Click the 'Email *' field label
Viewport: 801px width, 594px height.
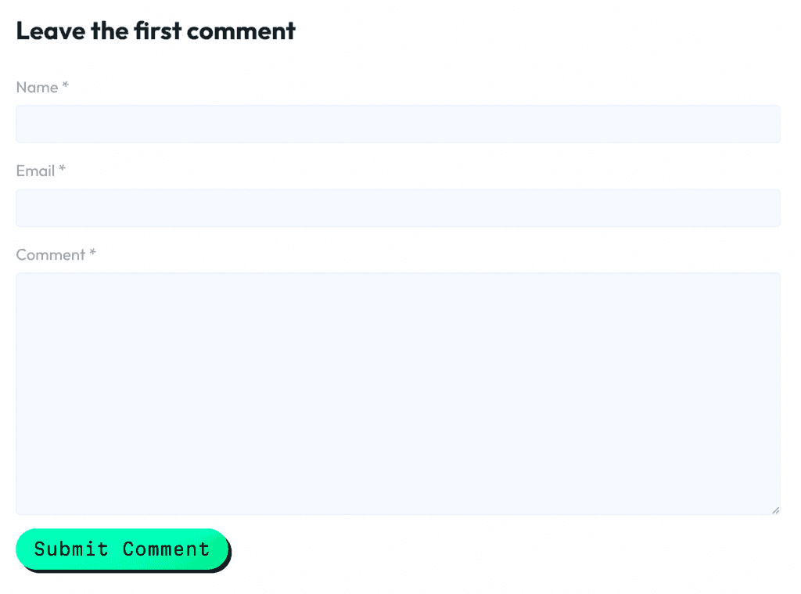click(x=34, y=171)
